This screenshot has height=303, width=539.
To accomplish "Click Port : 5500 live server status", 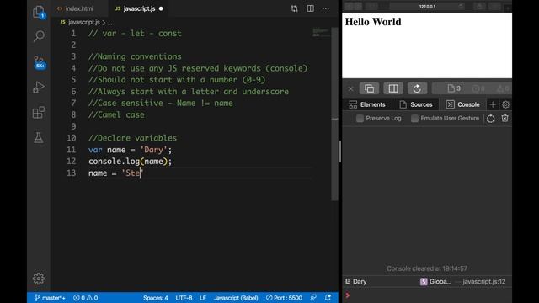I will pyautogui.click(x=284, y=298).
